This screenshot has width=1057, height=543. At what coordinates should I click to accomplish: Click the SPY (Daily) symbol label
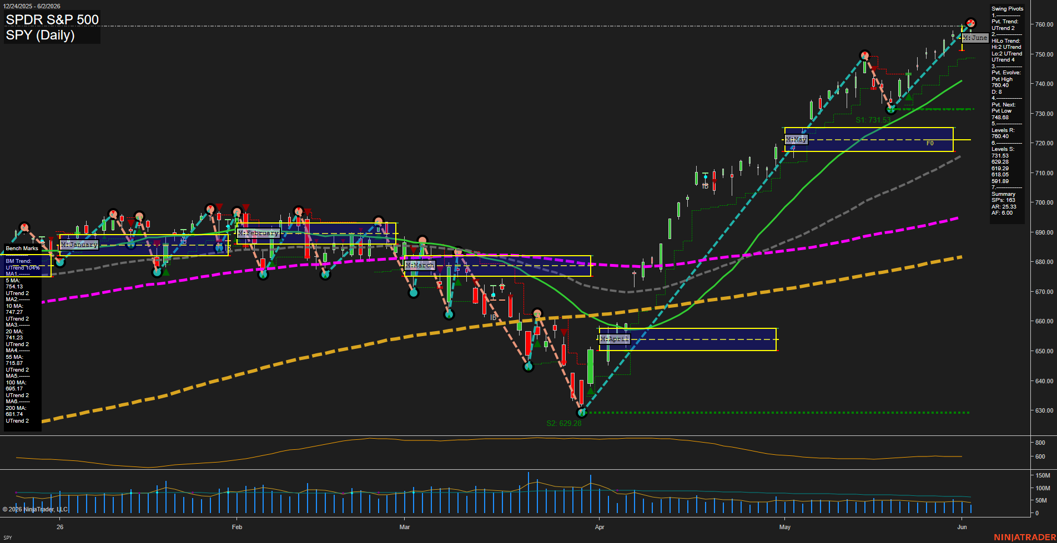(x=40, y=35)
